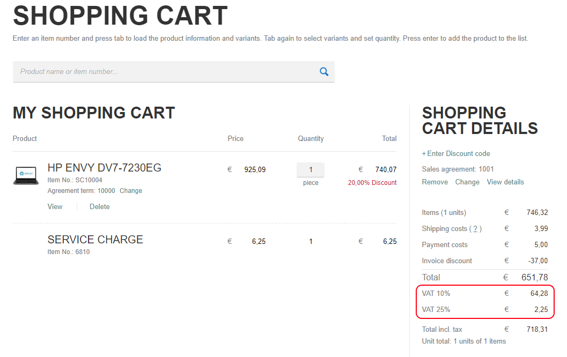Screen dimensions: 567x357
Task: Focus the product name or item number field
Action: pyautogui.click(x=174, y=71)
